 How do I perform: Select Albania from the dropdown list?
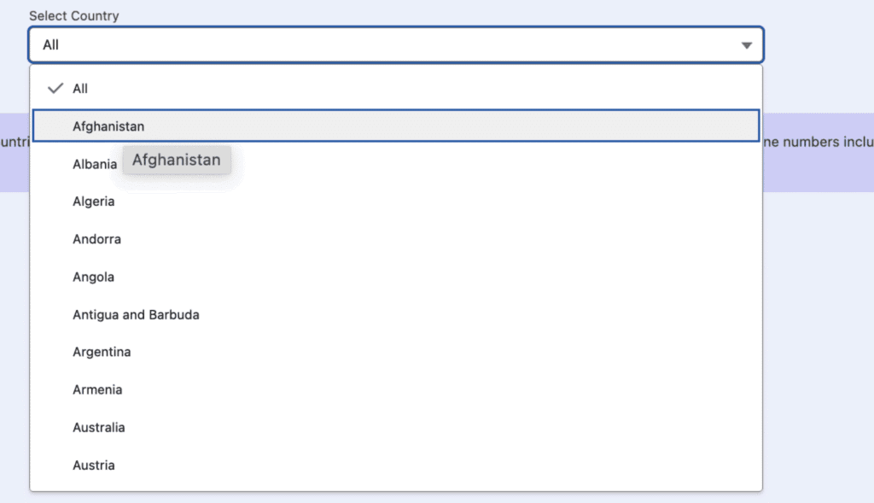(x=95, y=164)
